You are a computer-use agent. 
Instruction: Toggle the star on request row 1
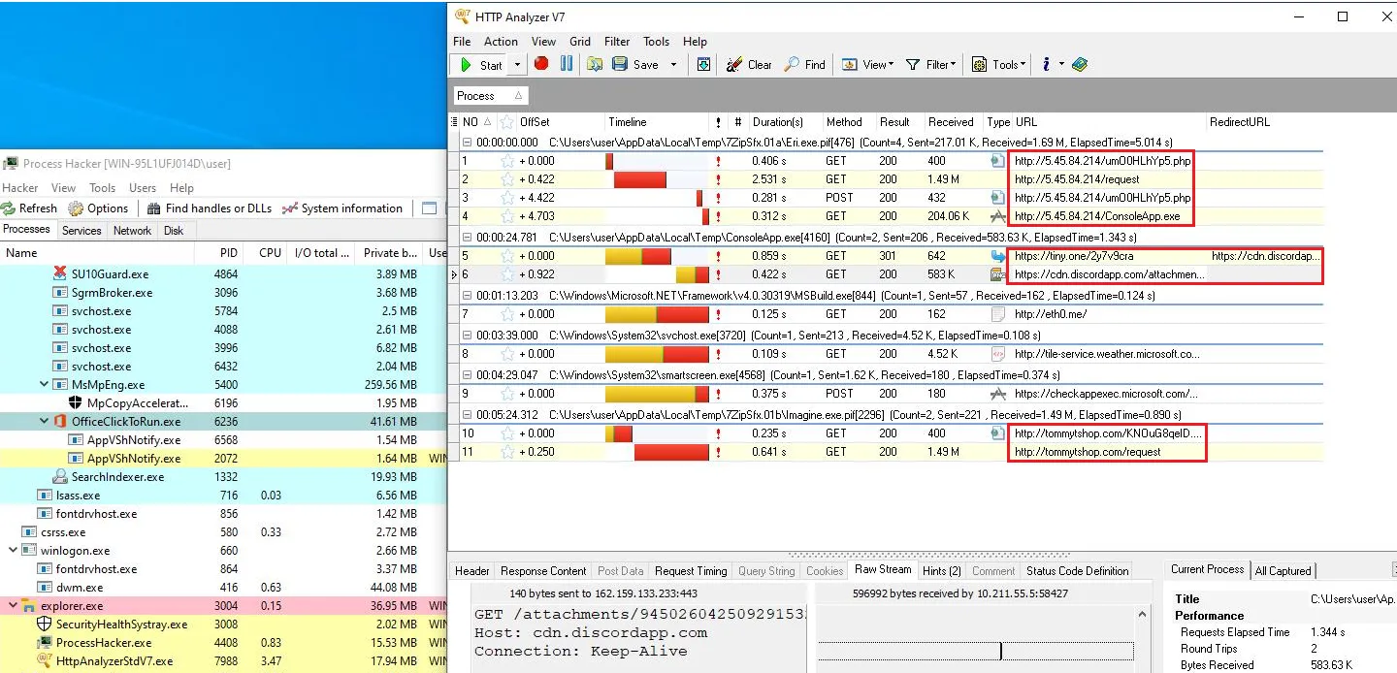click(506, 161)
